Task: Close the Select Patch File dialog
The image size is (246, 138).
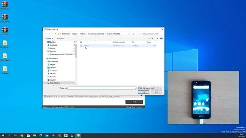Action: [x=162, y=29]
